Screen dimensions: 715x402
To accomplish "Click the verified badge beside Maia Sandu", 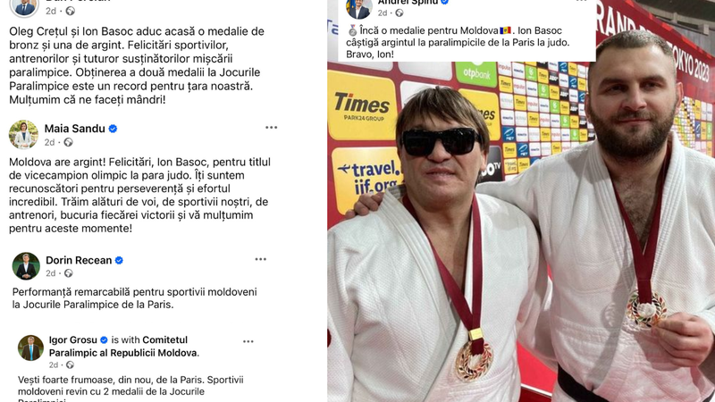I will click(x=114, y=129).
